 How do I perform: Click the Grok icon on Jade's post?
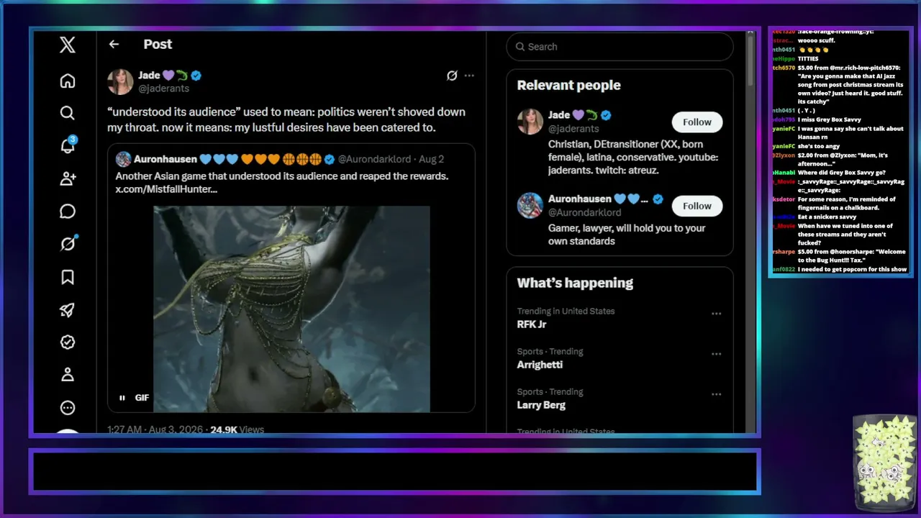pos(452,76)
